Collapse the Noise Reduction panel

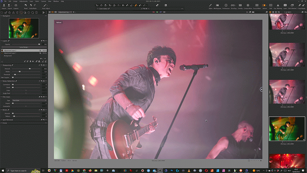[1, 81]
